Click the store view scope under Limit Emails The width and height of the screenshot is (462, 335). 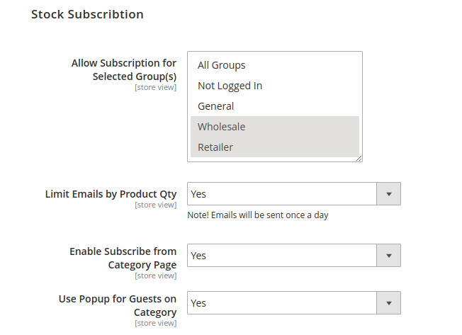click(155, 205)
